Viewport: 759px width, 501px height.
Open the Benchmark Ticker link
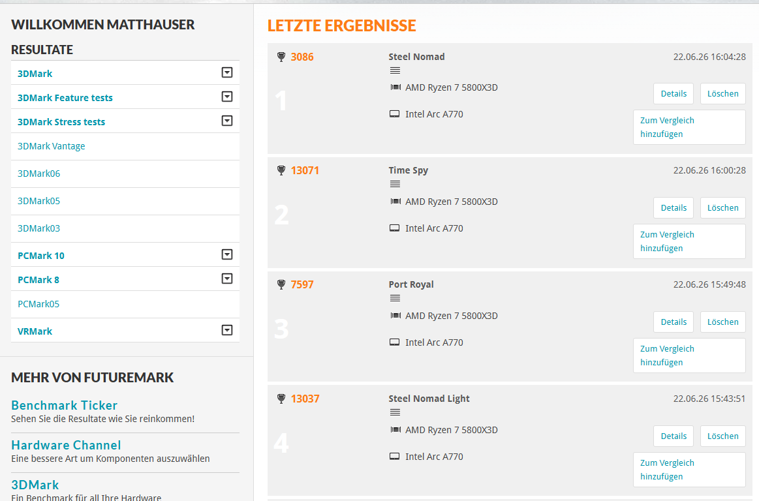click(65, 405)
